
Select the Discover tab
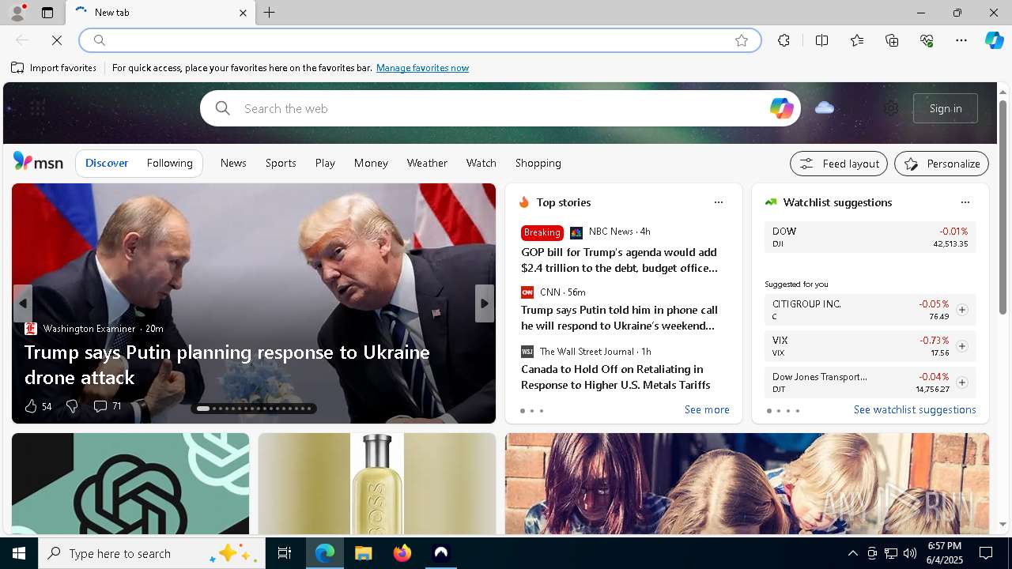[107, 163]
